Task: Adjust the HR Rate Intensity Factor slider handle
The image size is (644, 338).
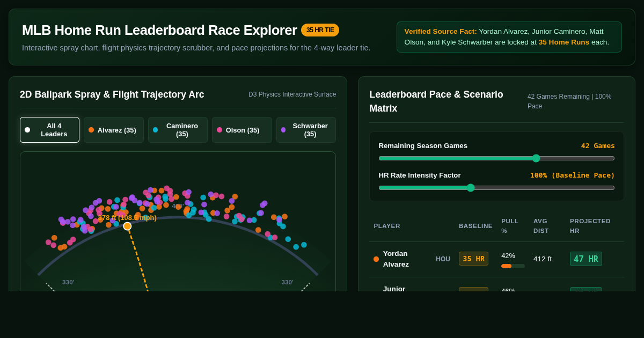Action: (471, 188)
